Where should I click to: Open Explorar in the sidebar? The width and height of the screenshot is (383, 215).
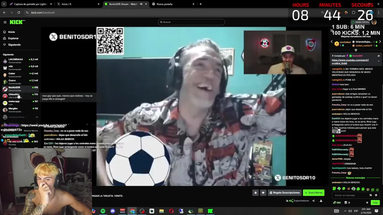13,38
